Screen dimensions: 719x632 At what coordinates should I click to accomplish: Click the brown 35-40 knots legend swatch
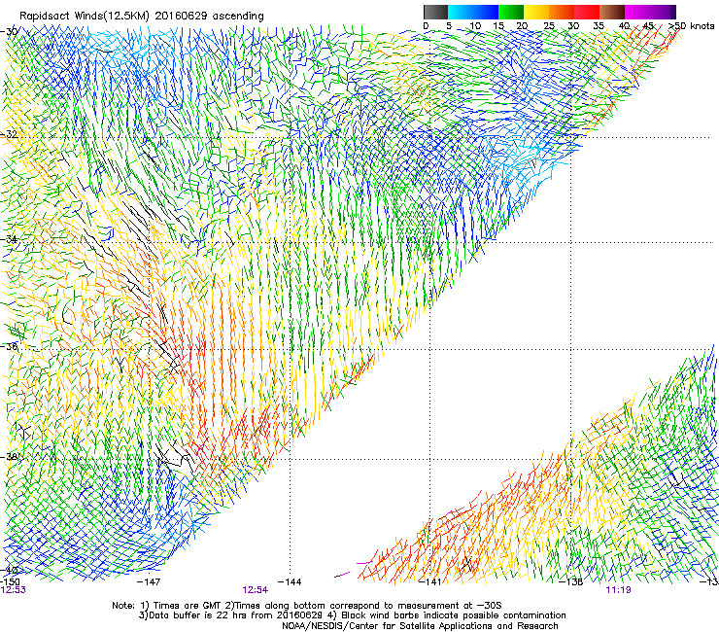click(x=612, y=12)
